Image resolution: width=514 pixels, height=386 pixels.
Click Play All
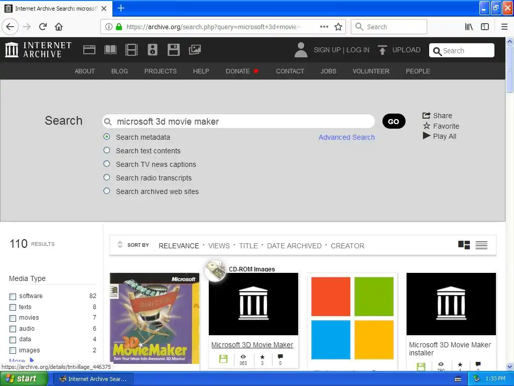point(439,136)
